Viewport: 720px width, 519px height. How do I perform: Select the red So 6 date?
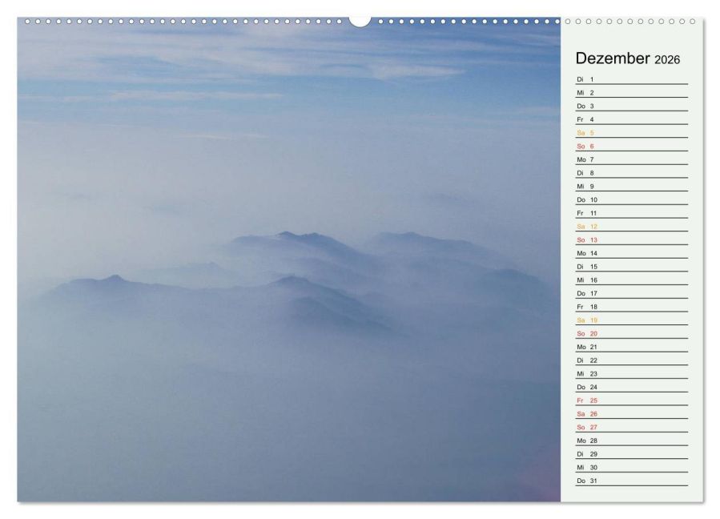[585, 147]
